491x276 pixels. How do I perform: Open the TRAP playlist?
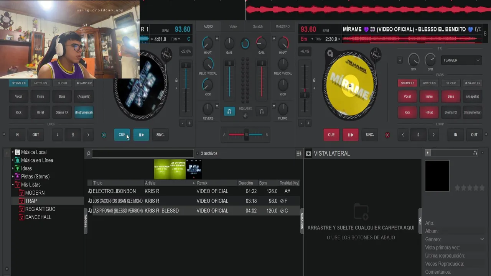click(x=31, y=201)
